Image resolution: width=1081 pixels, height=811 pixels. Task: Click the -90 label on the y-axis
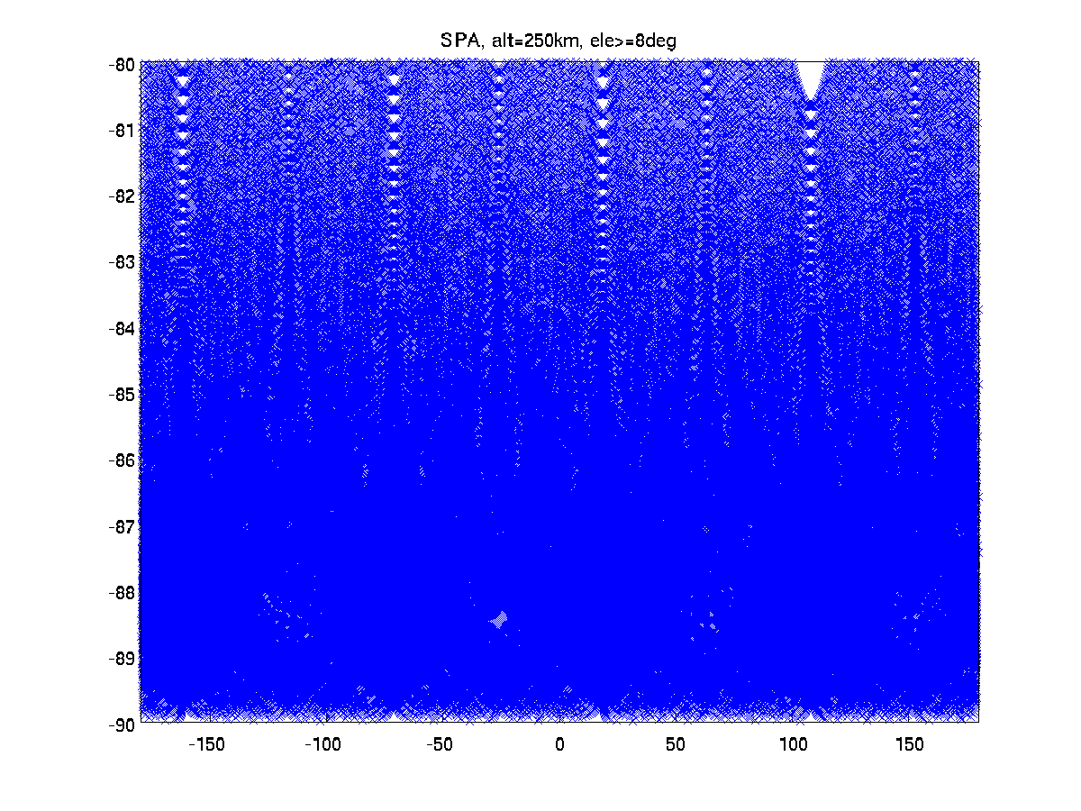pos(123,724)
